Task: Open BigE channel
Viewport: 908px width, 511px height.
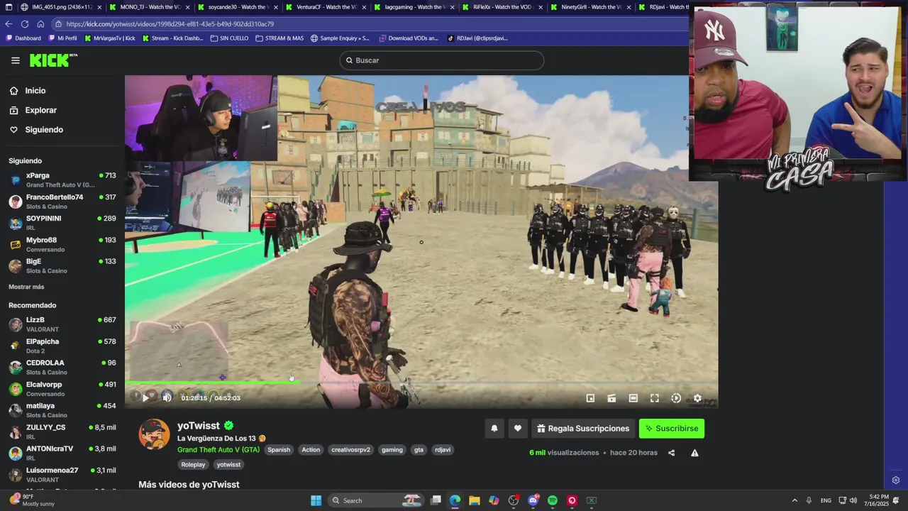Action: tap(62, 266)
